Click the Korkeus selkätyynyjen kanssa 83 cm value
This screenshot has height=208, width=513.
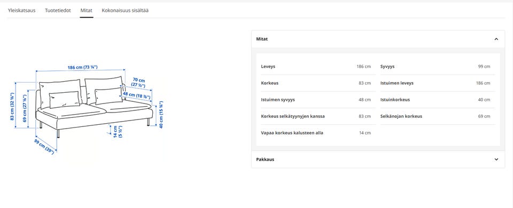tap(365, 116)
